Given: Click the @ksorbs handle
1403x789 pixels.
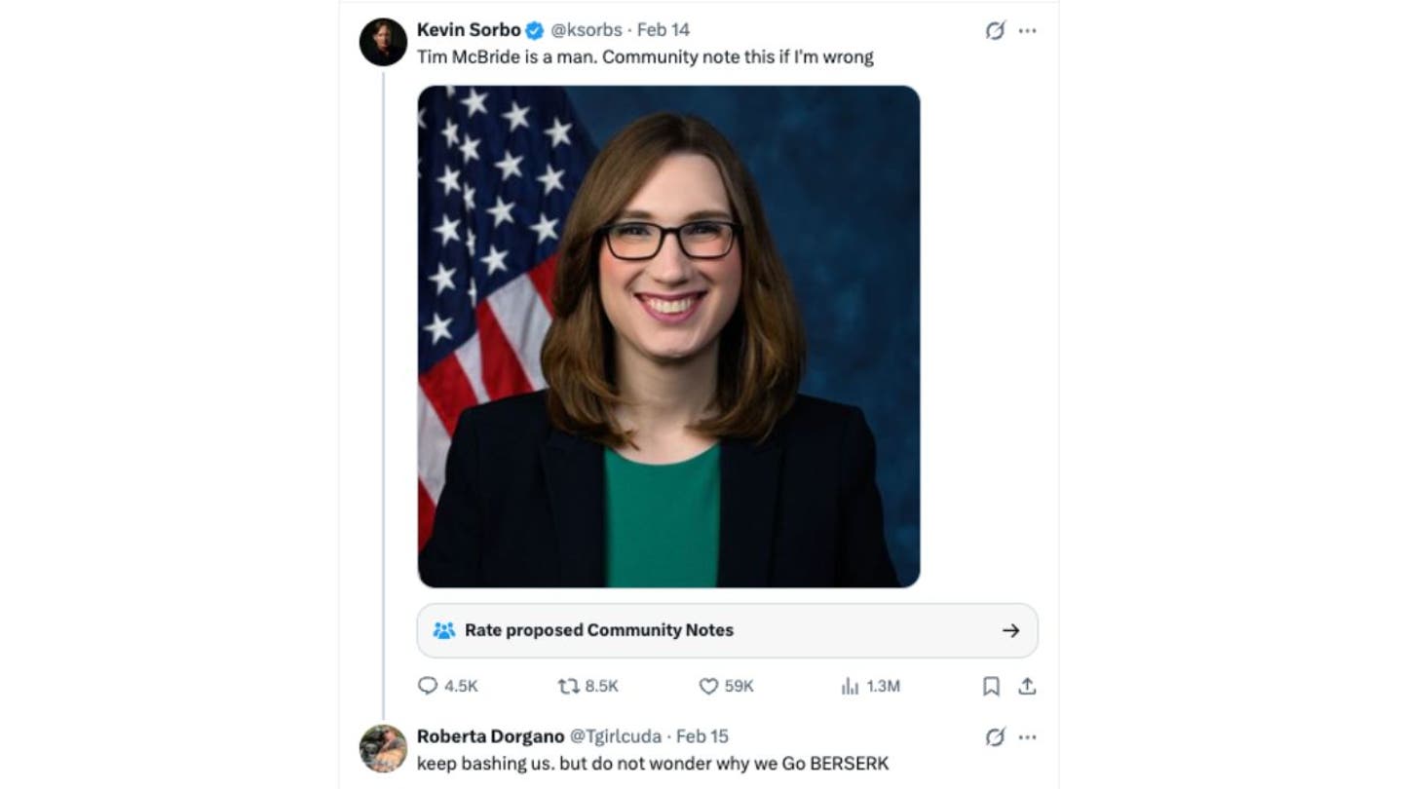Looking at the screenshot, I should click(587, 30).
